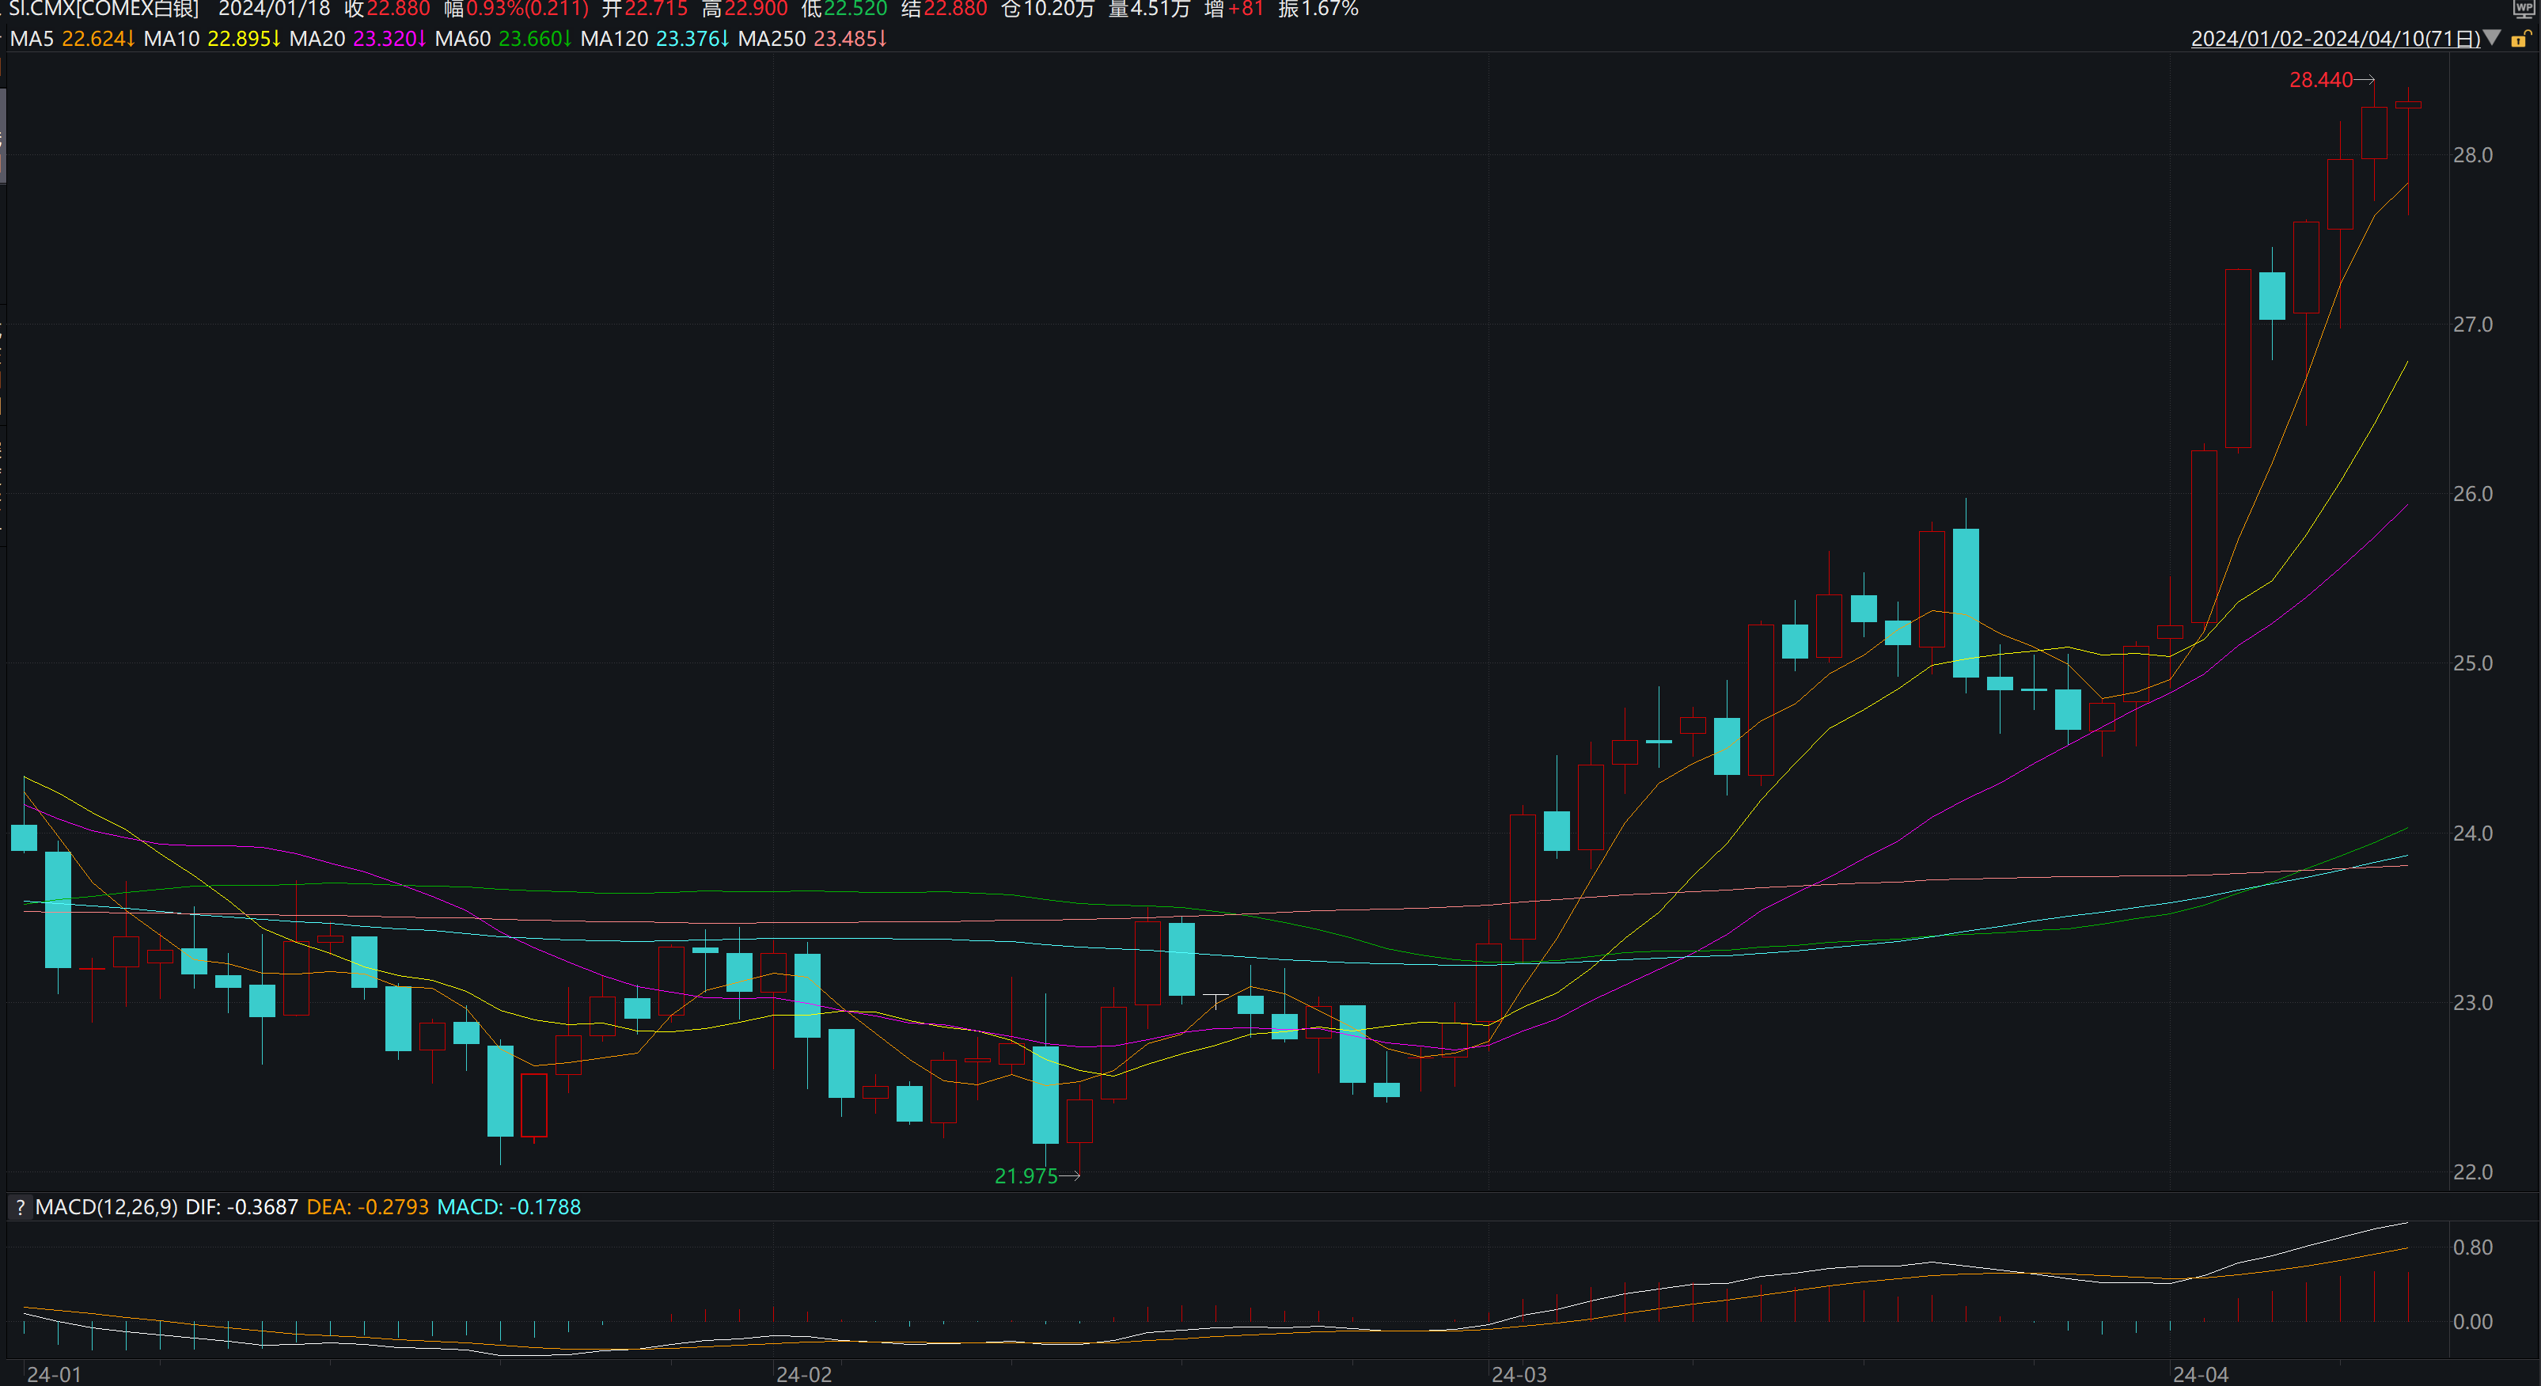Click the 2024/01/02-2024/04/10 date range link

[2334, 40]
